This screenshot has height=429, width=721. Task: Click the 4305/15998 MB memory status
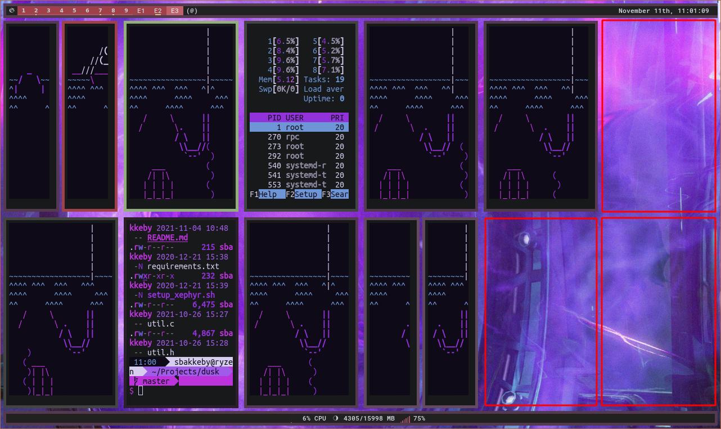coord(369,419)
